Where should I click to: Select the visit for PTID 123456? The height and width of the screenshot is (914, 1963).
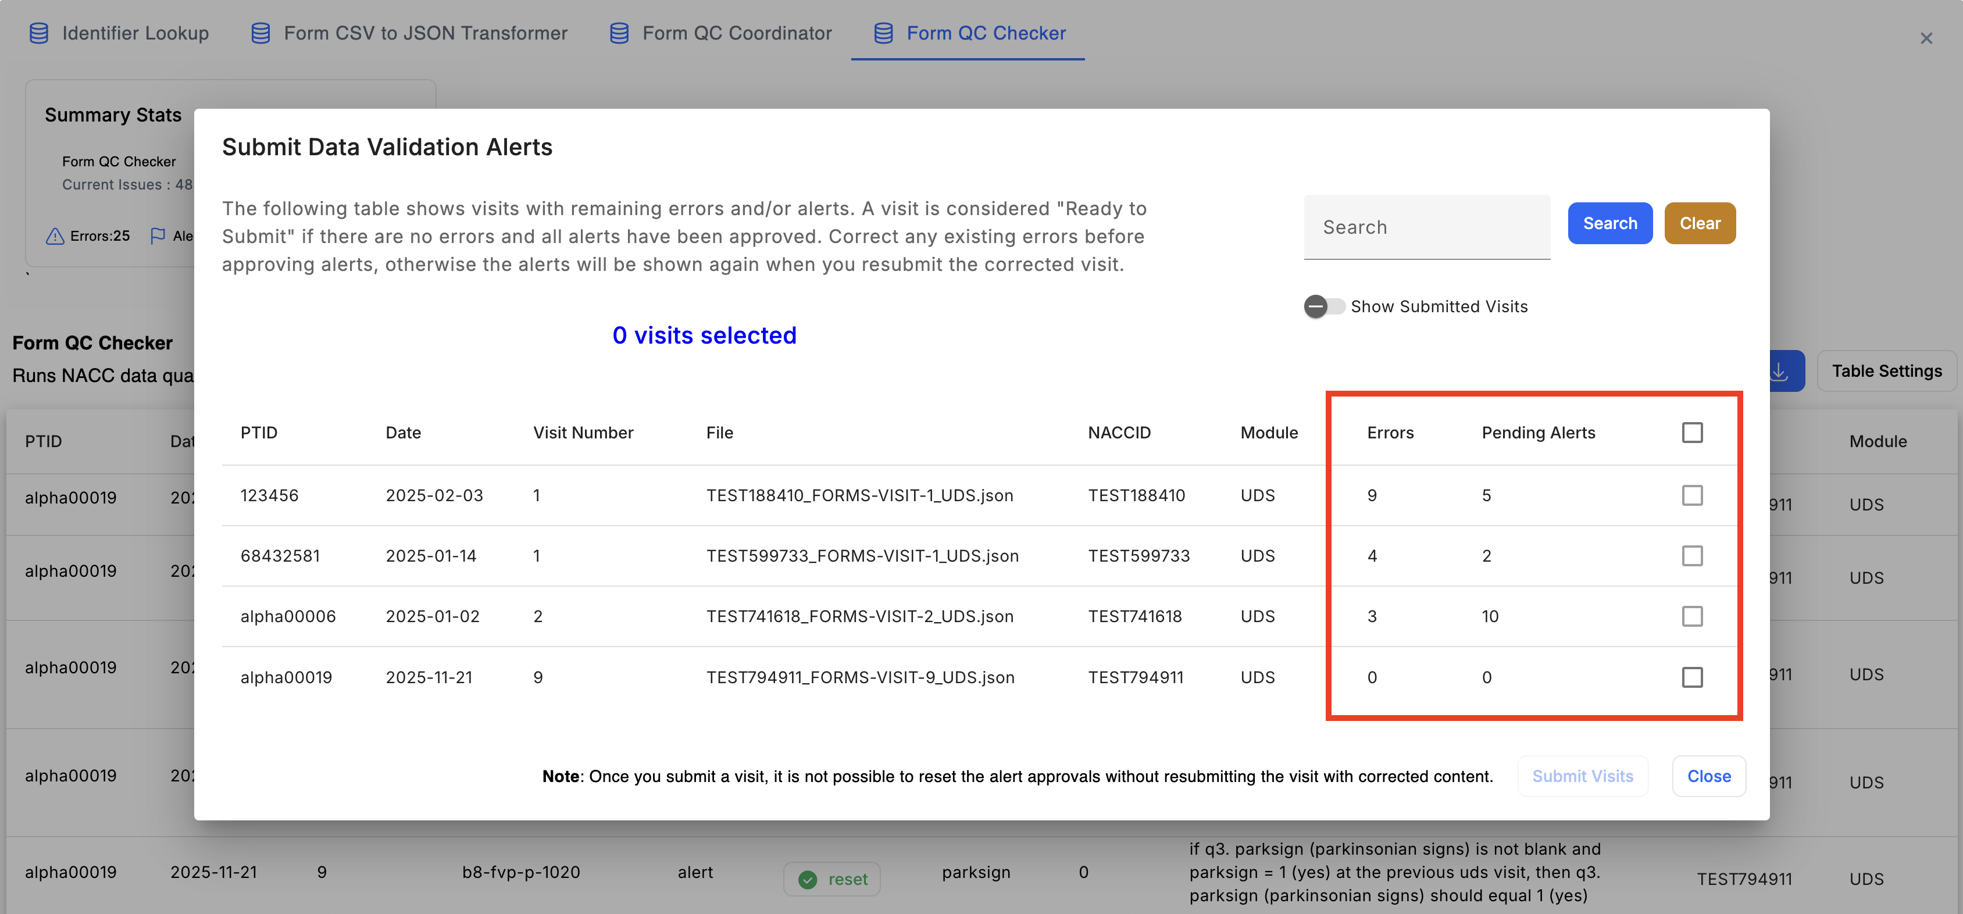pos(1691,495)
